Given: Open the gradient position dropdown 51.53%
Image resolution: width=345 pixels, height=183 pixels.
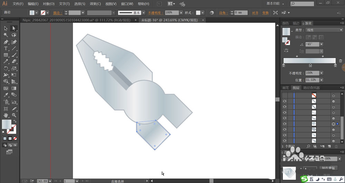Looking at the screenshot, I should [x=322, y=80].
